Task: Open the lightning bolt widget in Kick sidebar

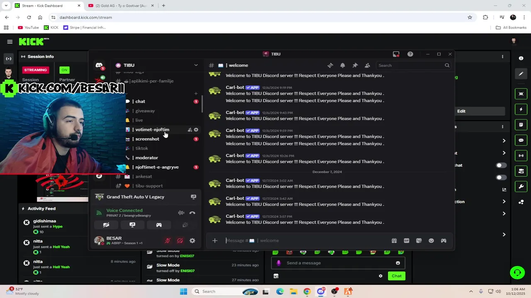Action: 521,109
